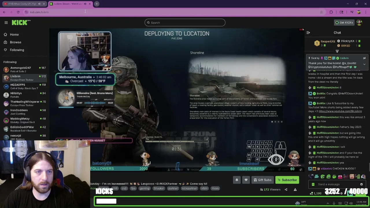
Task: Mute the Lisibrm Stream tab audio
Action: coord(85,4)
